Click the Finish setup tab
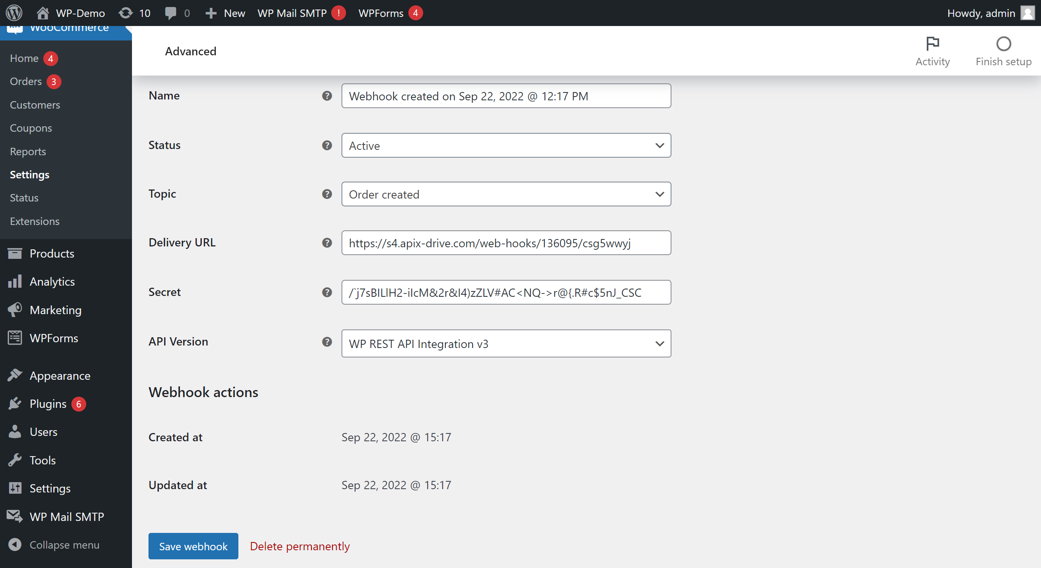The image size is (1041, 568). [1003, 50]
